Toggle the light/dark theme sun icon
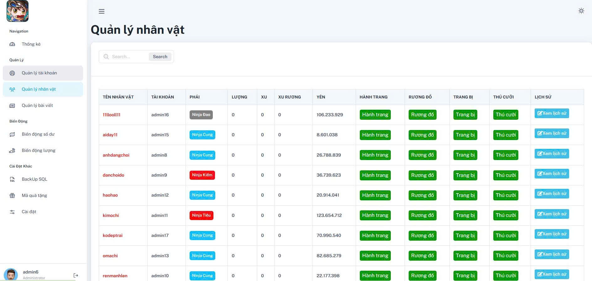This screenshot has width=592, height=281. (x=581, y=11)
